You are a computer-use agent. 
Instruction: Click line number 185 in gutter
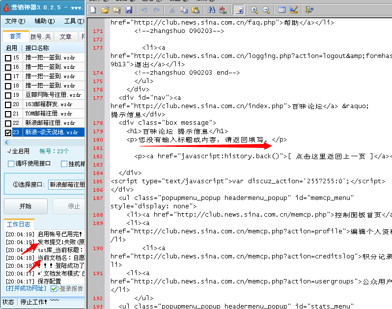[98, 181]
